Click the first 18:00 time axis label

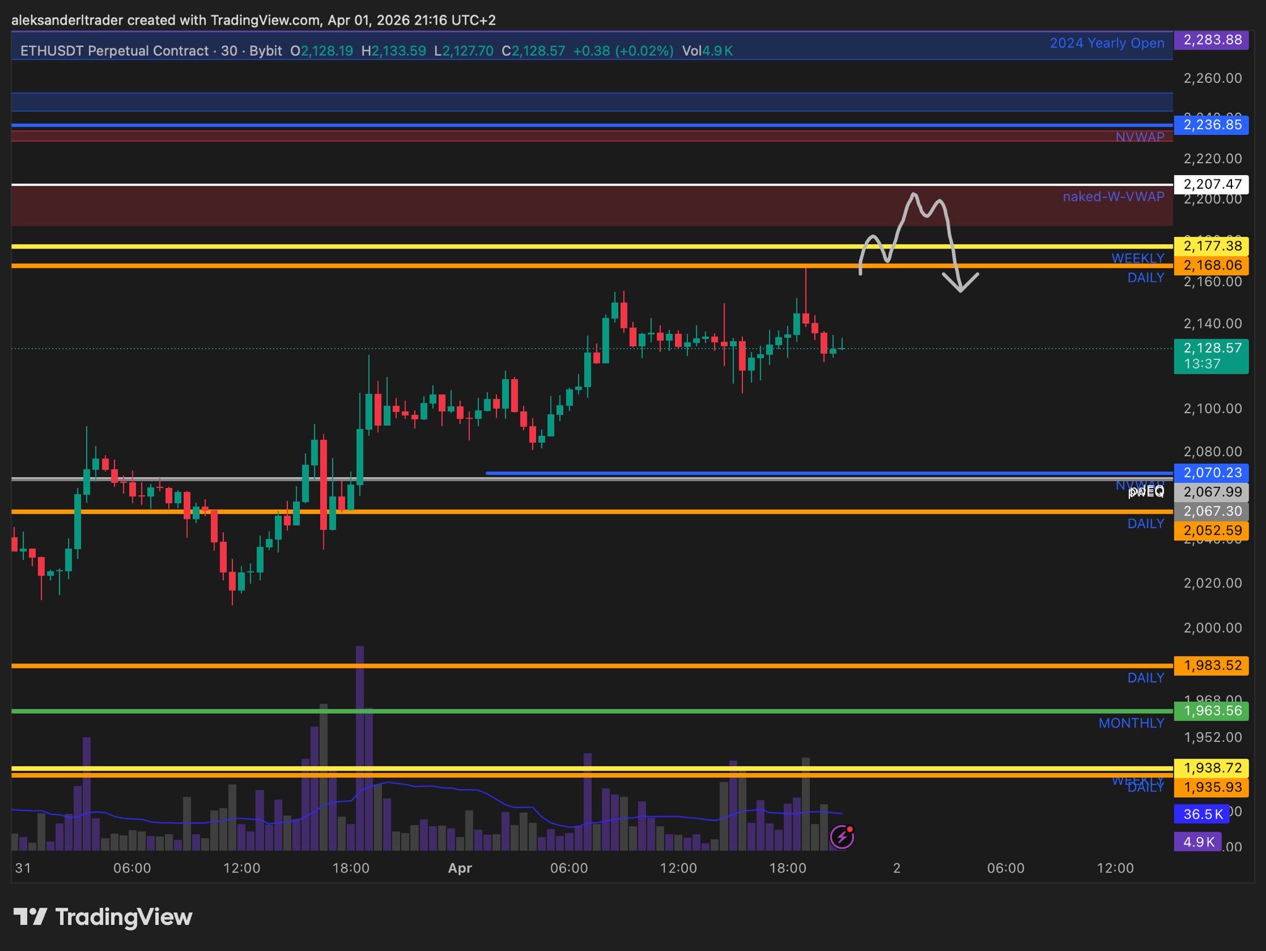pyautogui.click(x=350, y=868)
